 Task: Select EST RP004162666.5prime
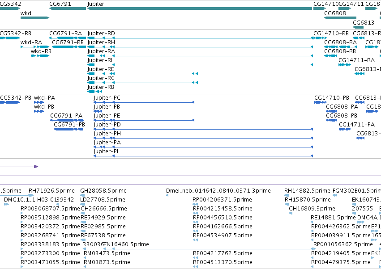223,227
